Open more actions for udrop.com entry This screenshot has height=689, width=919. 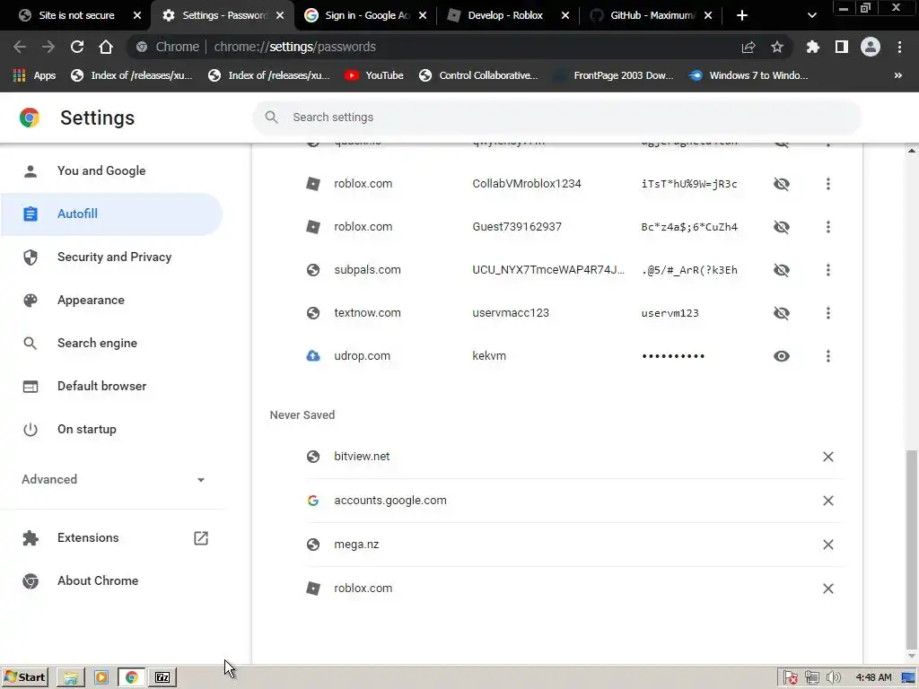(828, 356)
